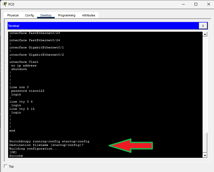
Task: Close the Terminal with the X button
Action: [x=203, y=26]
